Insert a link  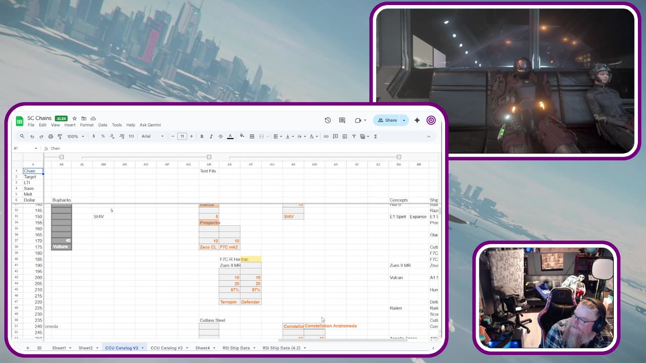point(326,136)
